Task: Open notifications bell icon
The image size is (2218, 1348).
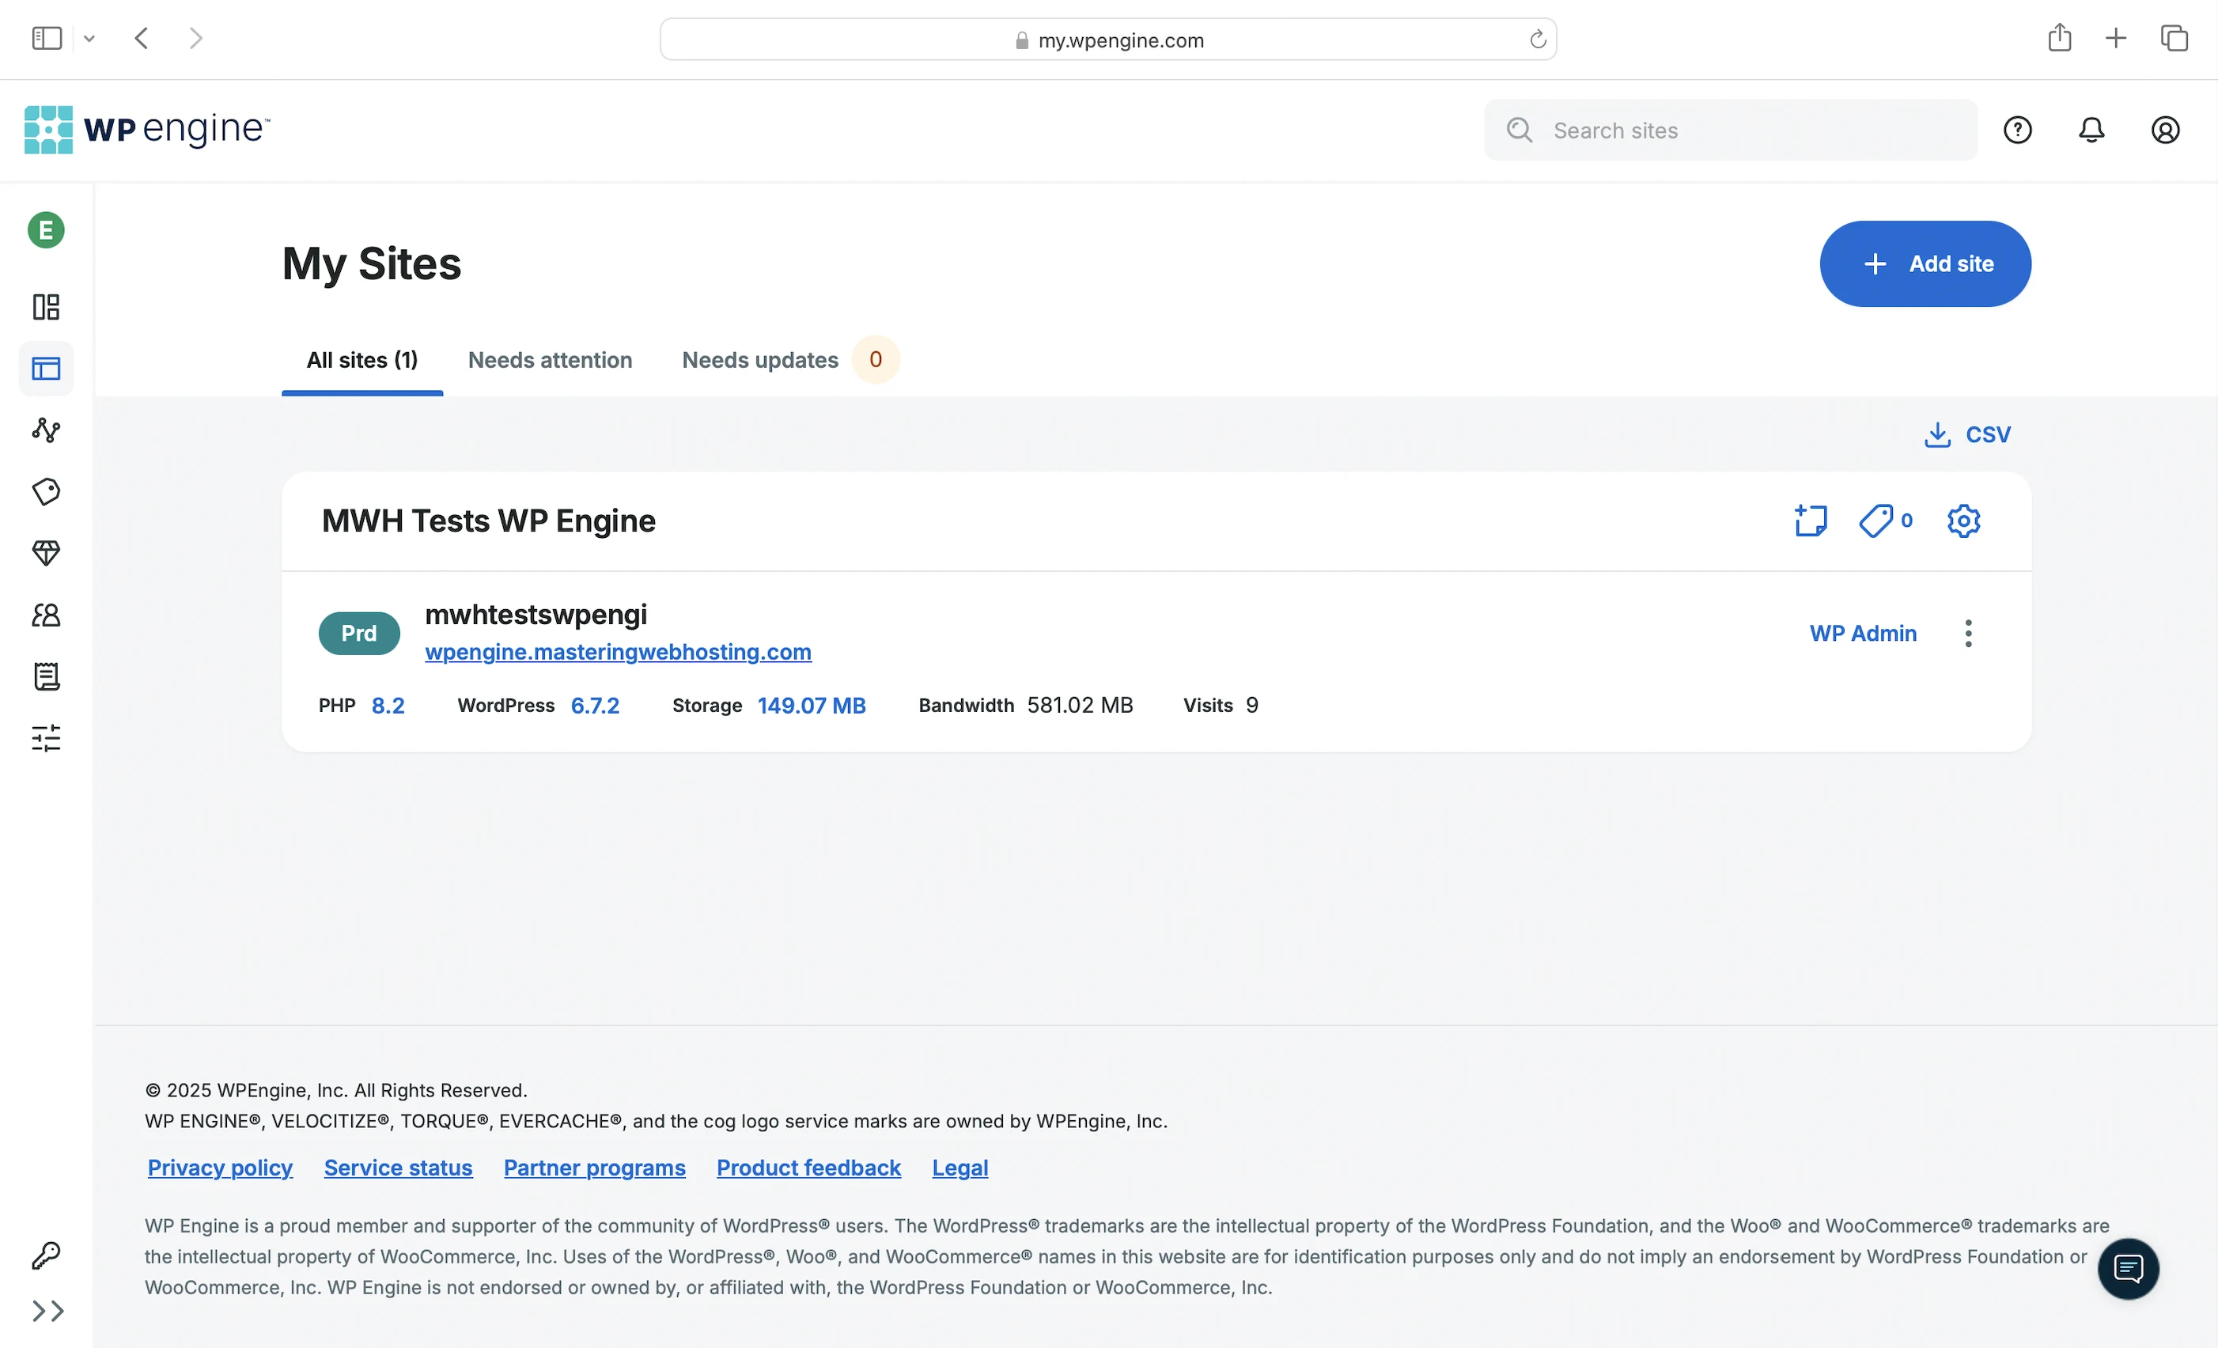Action: (2091, 131)
